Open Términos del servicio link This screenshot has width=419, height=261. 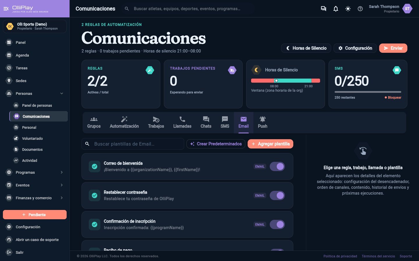tap(378, 256)
